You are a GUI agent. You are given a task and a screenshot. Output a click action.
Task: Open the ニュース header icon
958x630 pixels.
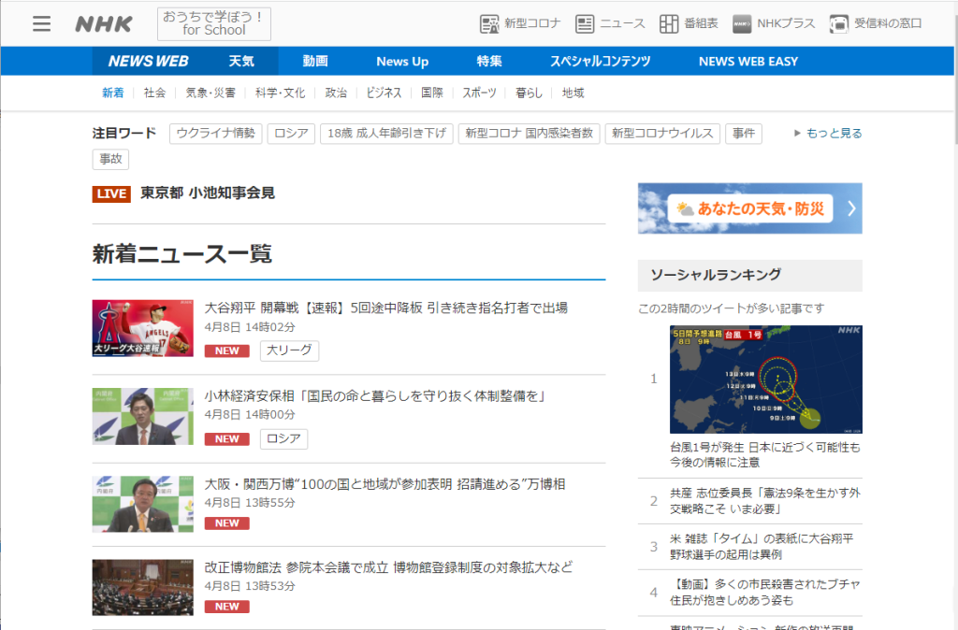tap(585, 24)
